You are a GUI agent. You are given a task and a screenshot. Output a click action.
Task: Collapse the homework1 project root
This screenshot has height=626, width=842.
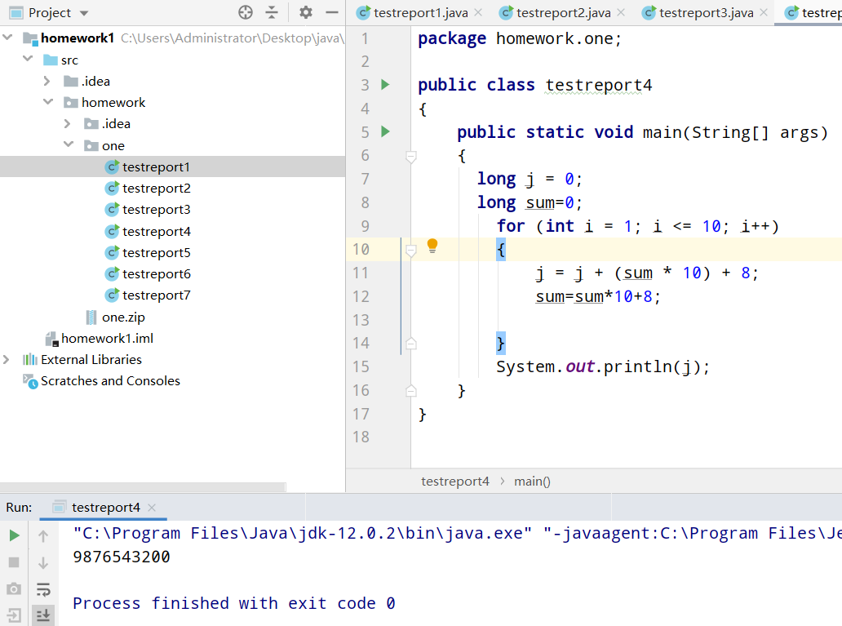pos(7,38)
